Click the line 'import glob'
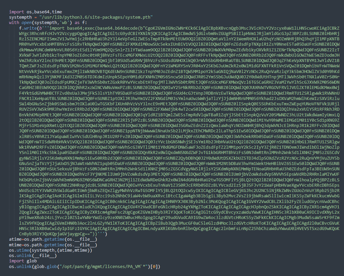 click(x=23, y=261)
